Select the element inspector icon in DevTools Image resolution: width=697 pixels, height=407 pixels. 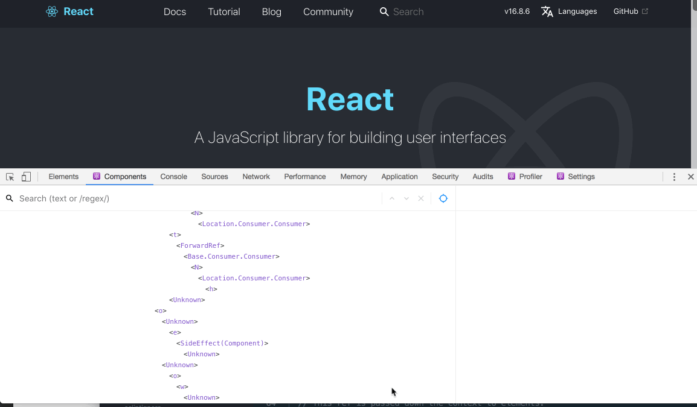(9, 176)
